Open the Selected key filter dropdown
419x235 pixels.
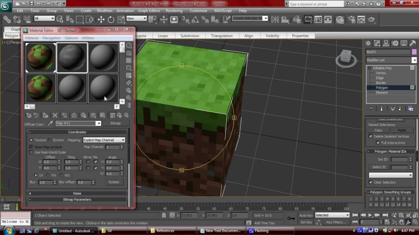[332, 215]
